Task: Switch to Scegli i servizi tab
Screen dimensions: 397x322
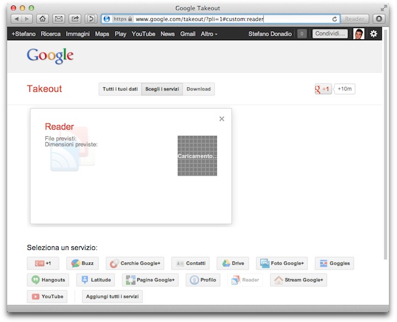Action: [162, 89]
